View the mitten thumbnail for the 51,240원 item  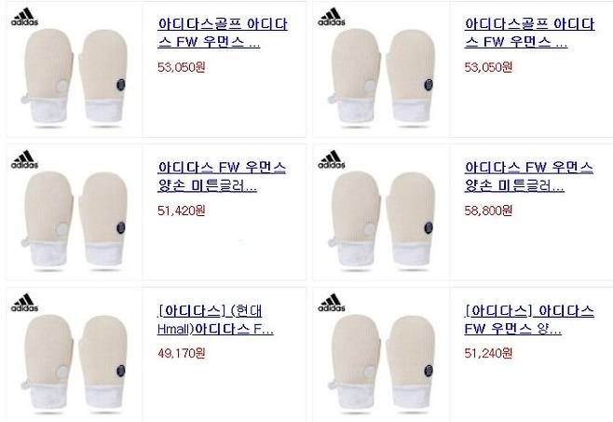pyautogui.click(x=381, y=363)
